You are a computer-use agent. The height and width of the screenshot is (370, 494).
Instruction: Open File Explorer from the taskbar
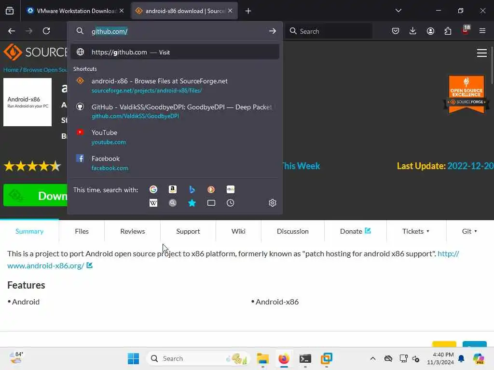point(263,358)
